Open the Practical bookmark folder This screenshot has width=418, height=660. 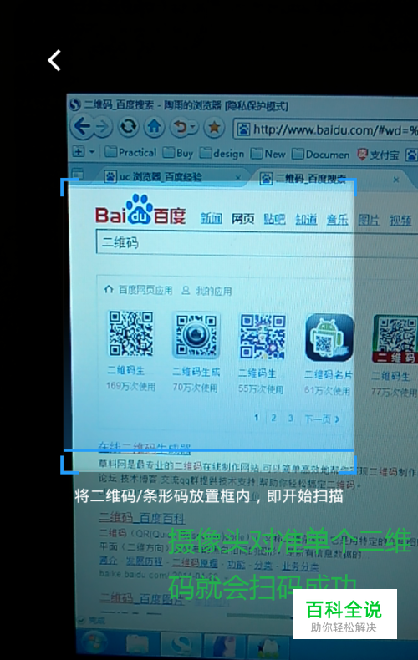[130, 152]
